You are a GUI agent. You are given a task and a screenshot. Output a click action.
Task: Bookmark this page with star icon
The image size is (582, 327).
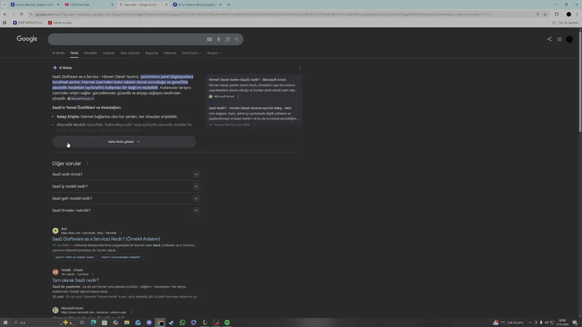545,14
